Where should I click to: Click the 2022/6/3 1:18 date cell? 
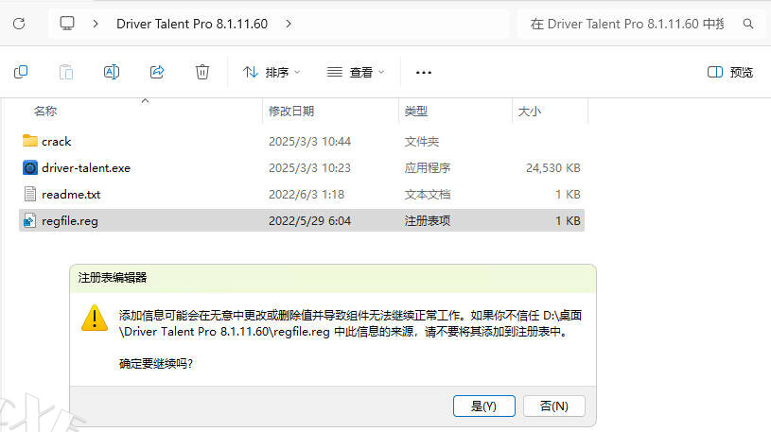307,195
